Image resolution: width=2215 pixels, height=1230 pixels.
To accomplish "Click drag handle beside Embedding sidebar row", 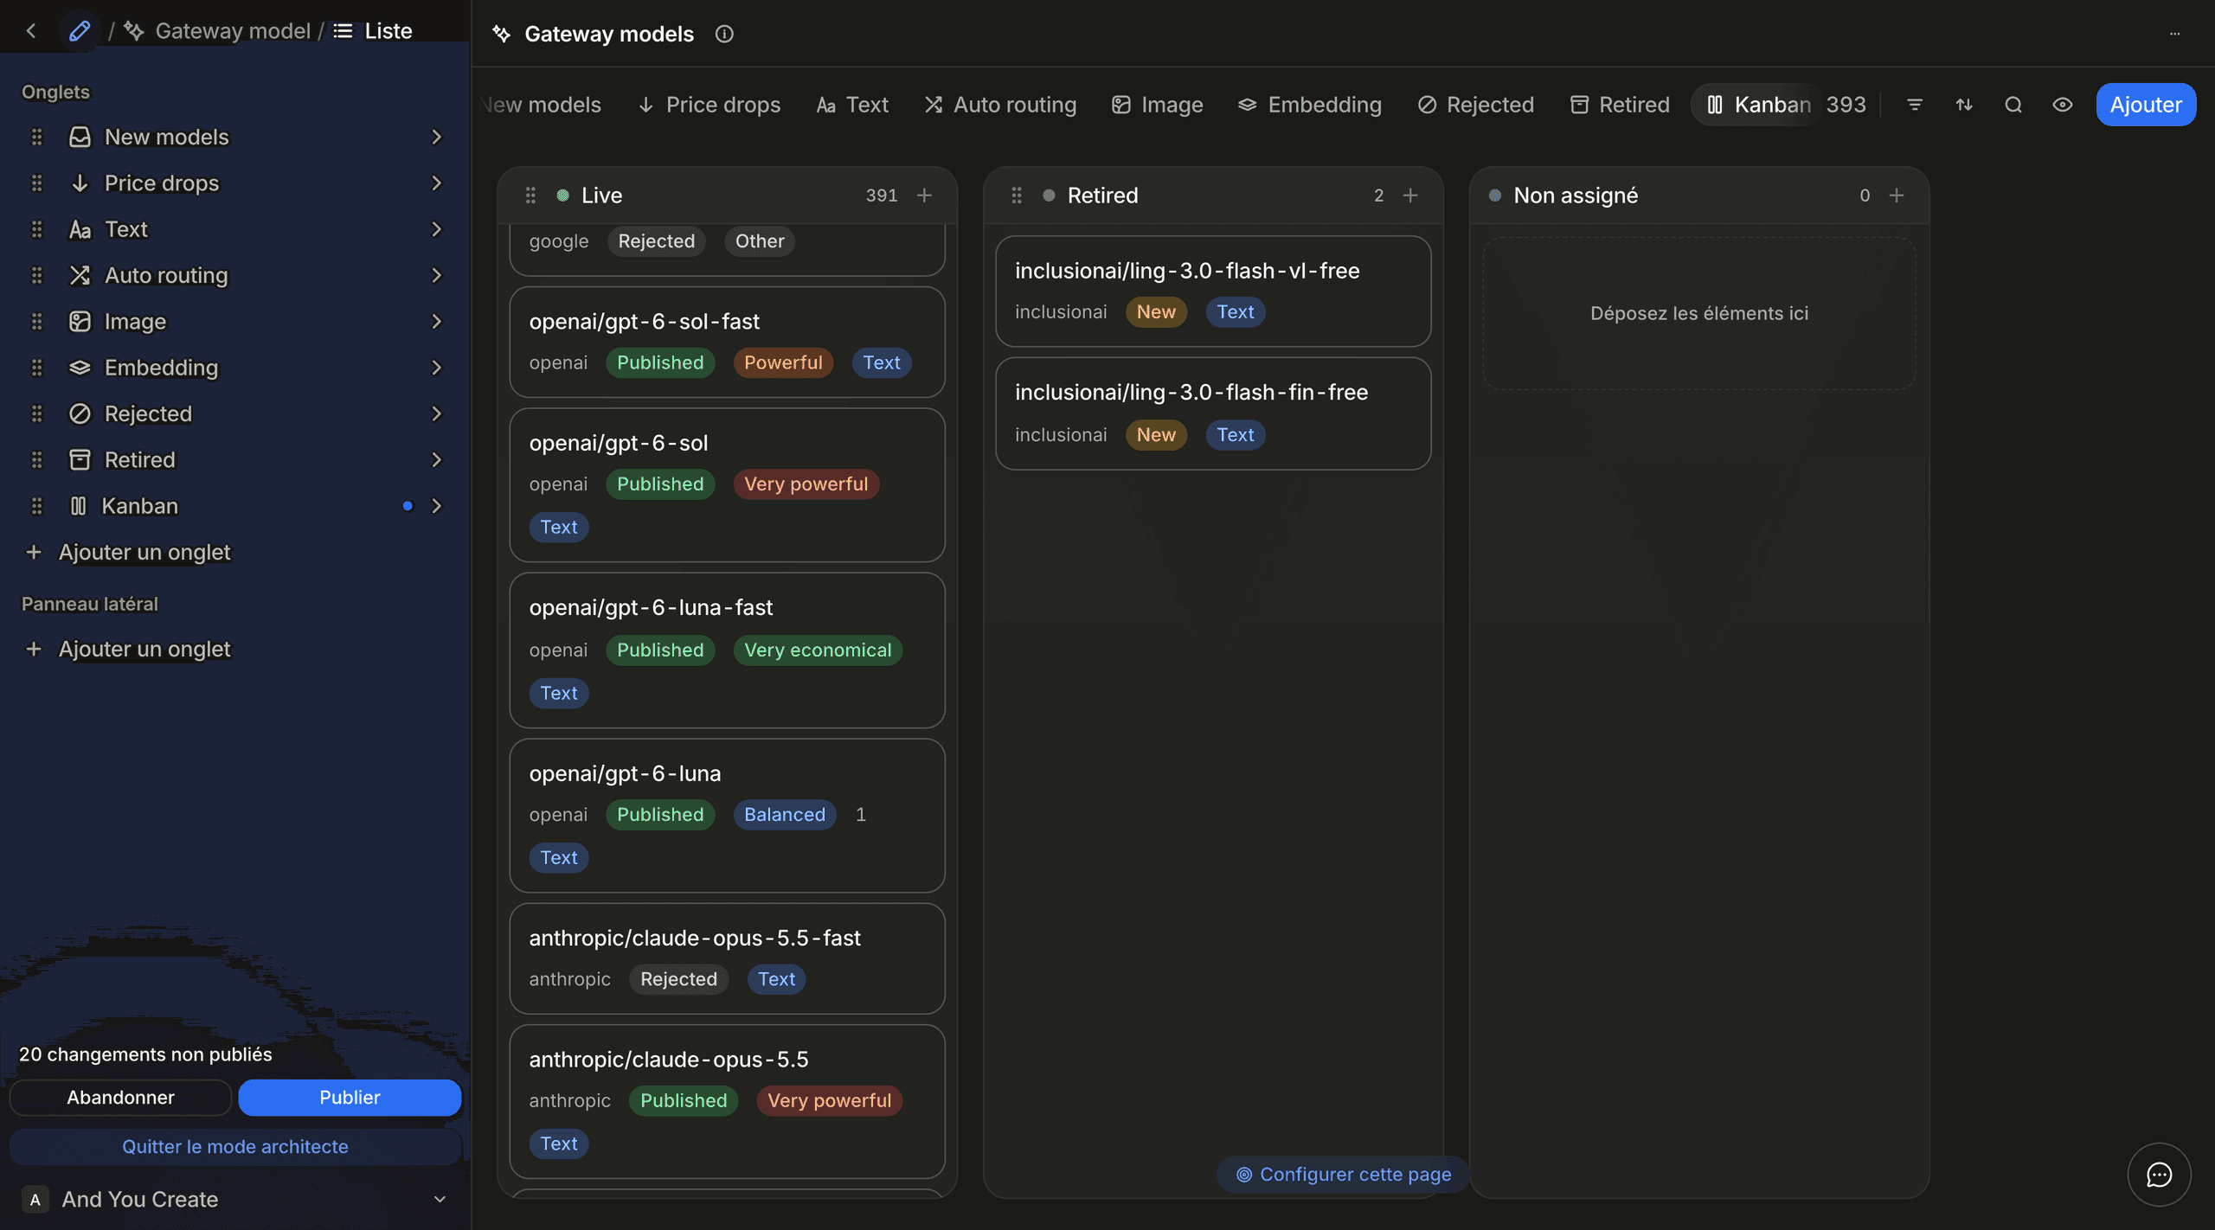I will [36, 368].
